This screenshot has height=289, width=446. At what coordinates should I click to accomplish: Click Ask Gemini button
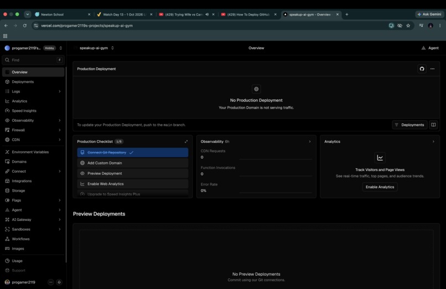coord(429,14)
